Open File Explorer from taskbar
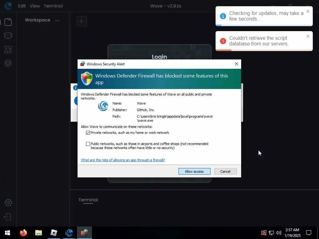This screenshot has width=319, height=239. (38, 233)
